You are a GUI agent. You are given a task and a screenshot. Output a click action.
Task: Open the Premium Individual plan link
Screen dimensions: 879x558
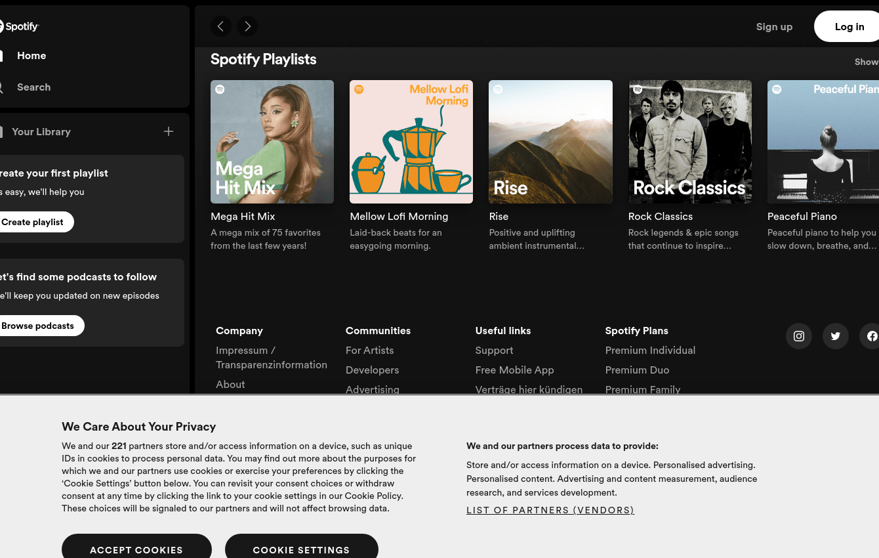pos(650,351)
